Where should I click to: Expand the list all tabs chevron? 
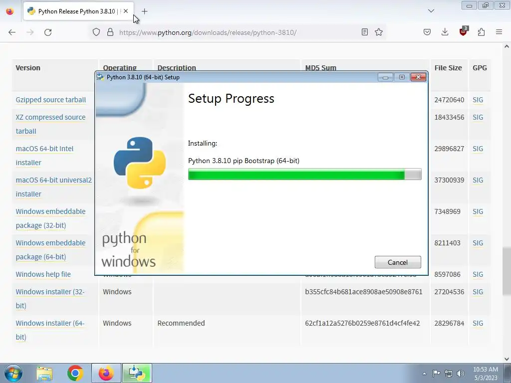(x=431, y=11)
